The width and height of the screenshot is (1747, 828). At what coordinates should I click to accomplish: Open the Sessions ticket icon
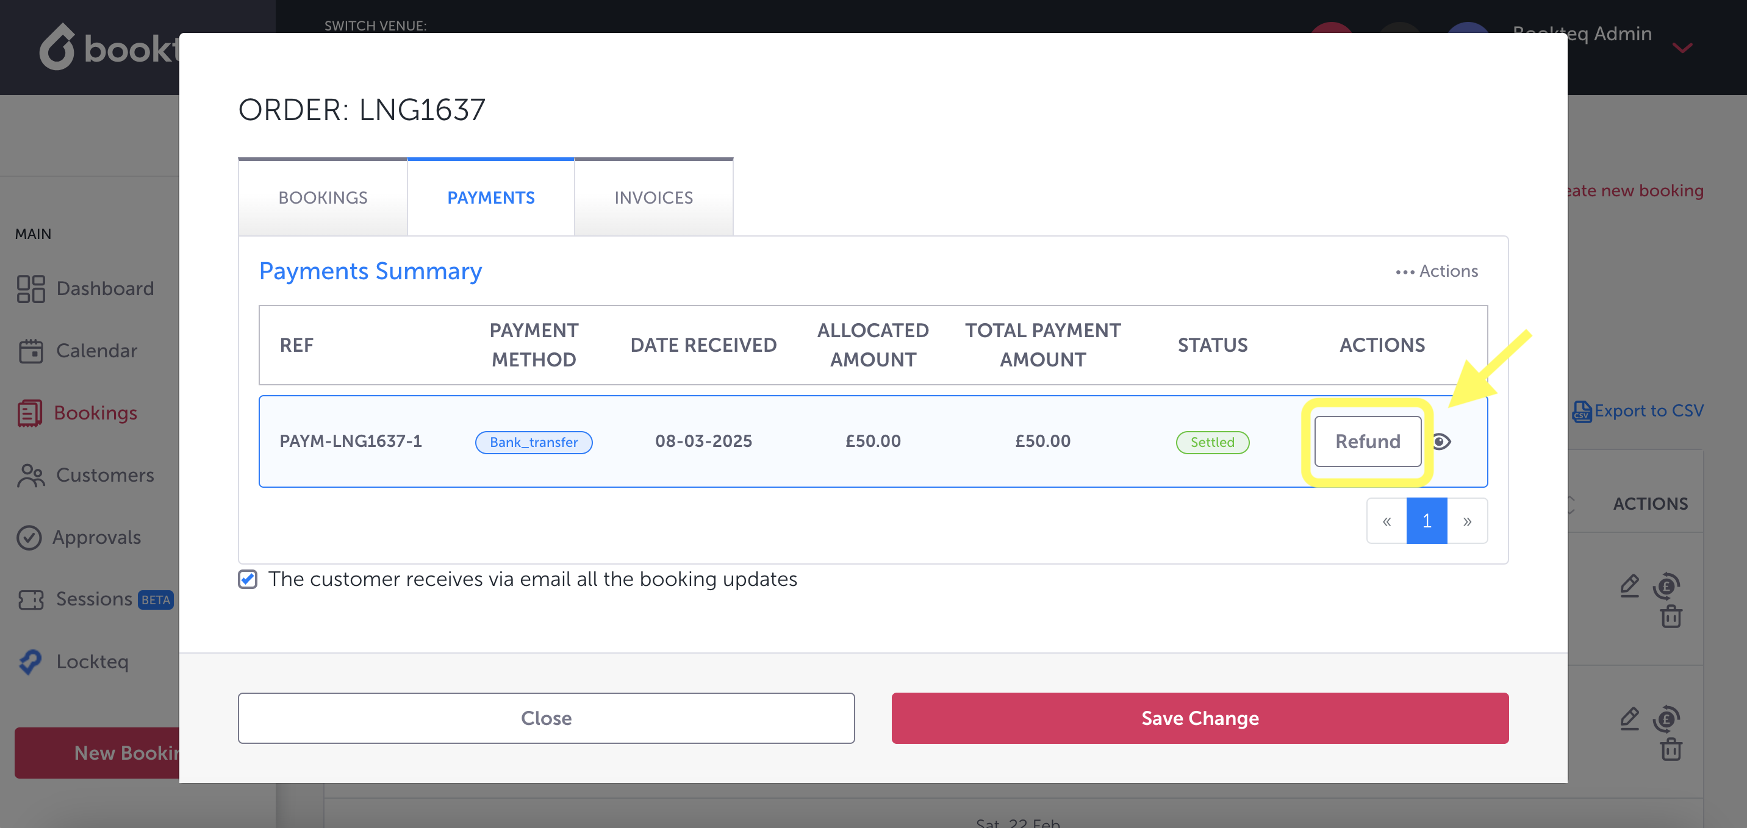[30, 599]
